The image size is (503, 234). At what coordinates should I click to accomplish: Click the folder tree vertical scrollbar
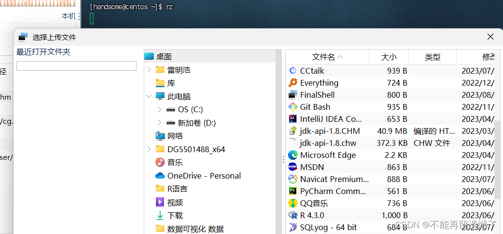(278, 141)
